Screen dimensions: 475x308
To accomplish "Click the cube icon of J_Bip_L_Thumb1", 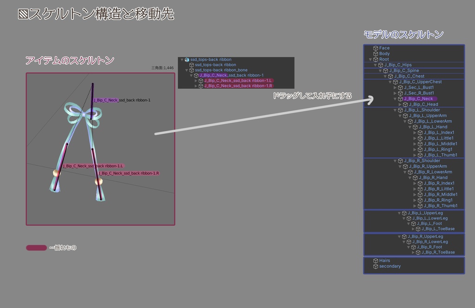I will tap(420, 155).
